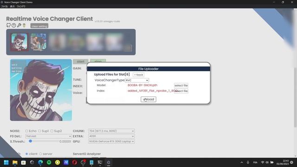Open the grey round-logo taskbar app
Screen dimensions: 297x167
(x=32, y=162)
